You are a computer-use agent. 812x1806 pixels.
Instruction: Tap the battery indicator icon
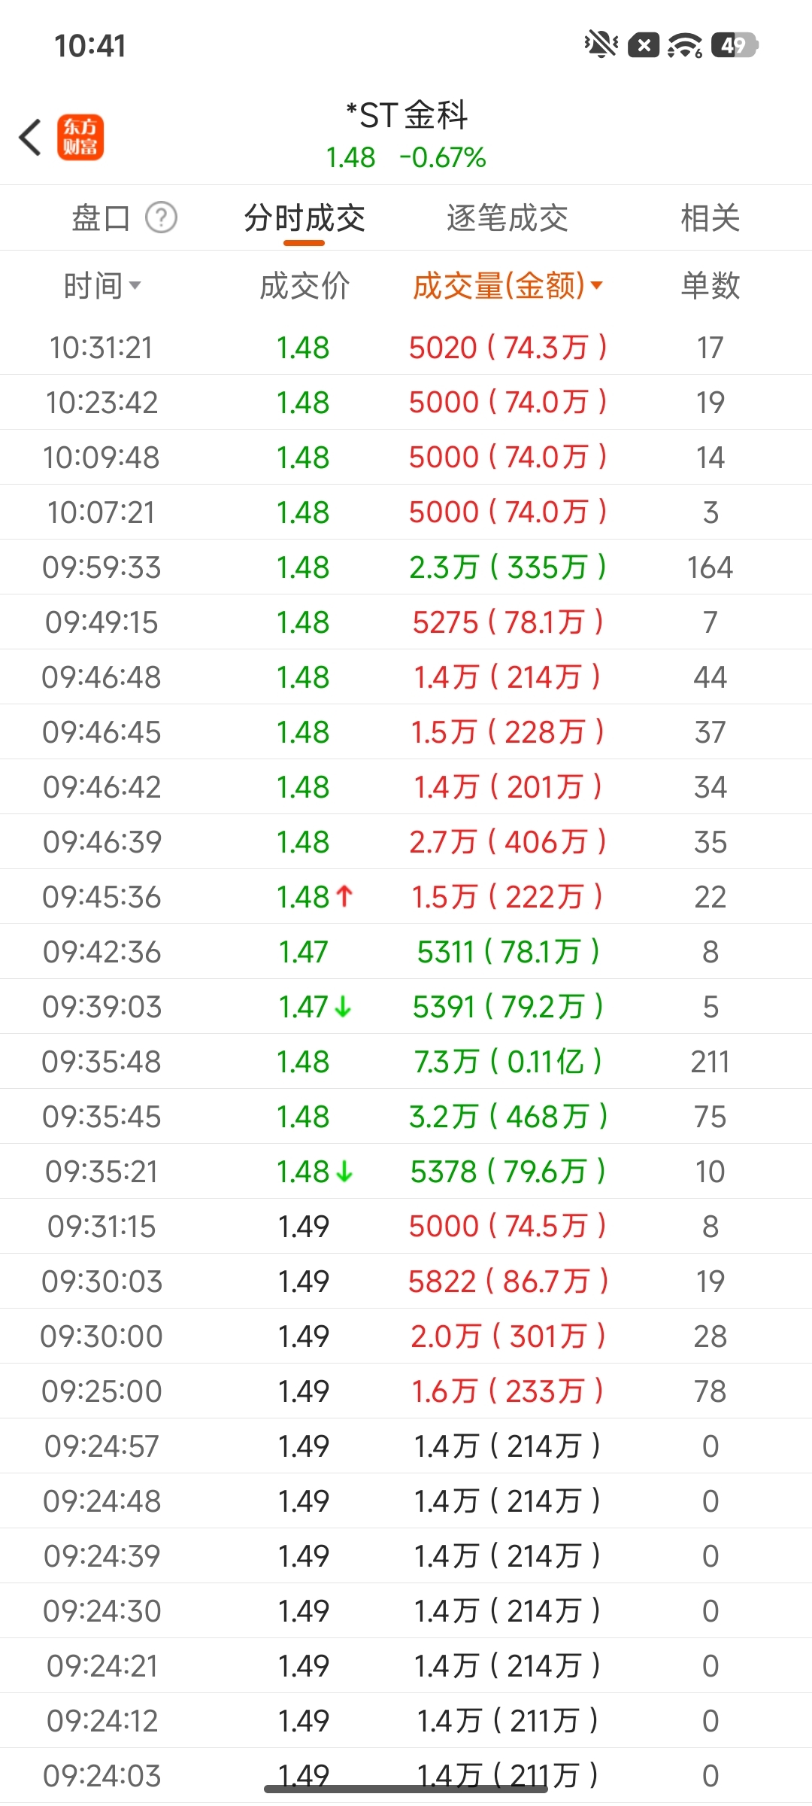click(x=735, y=45)
